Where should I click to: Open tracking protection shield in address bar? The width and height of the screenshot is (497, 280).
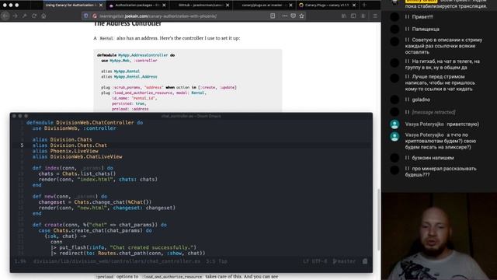pos(86,16)
